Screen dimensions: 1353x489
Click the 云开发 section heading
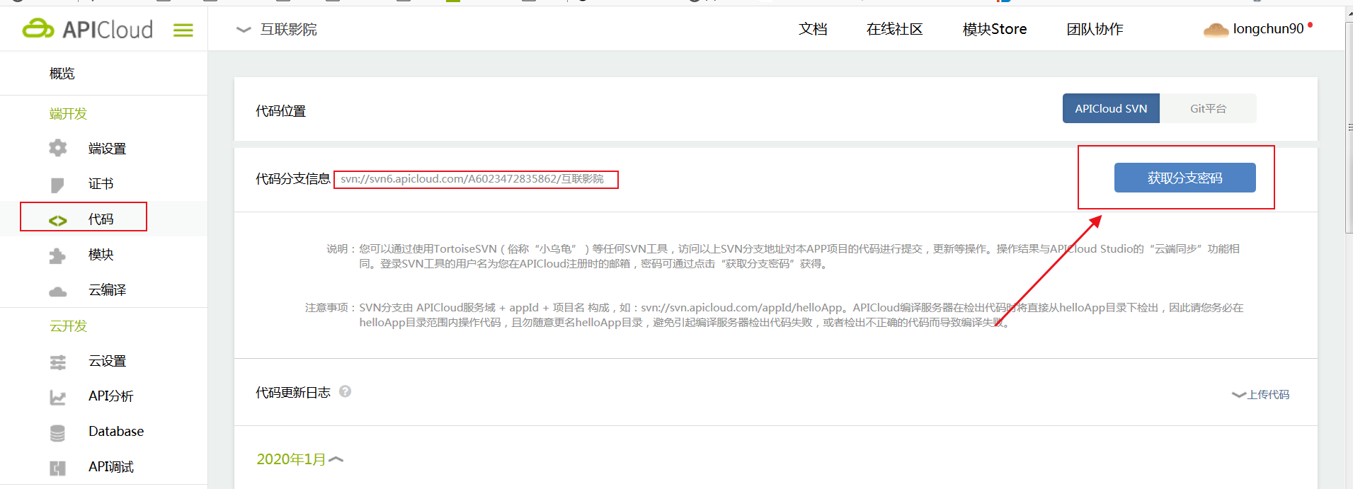[68, 326]
